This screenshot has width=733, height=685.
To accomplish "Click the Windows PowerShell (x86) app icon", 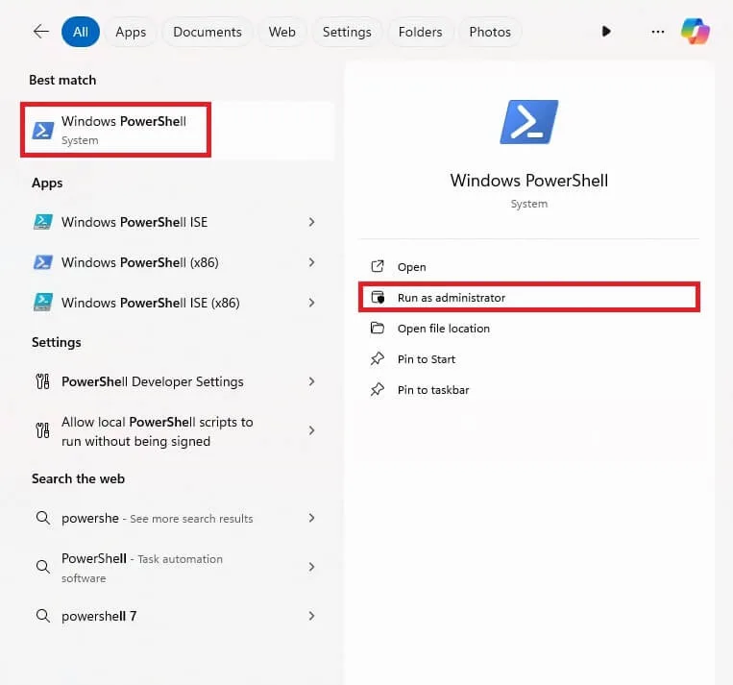I will coord(43,262).
